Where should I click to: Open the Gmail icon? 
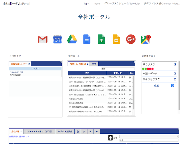pos(43,39)
